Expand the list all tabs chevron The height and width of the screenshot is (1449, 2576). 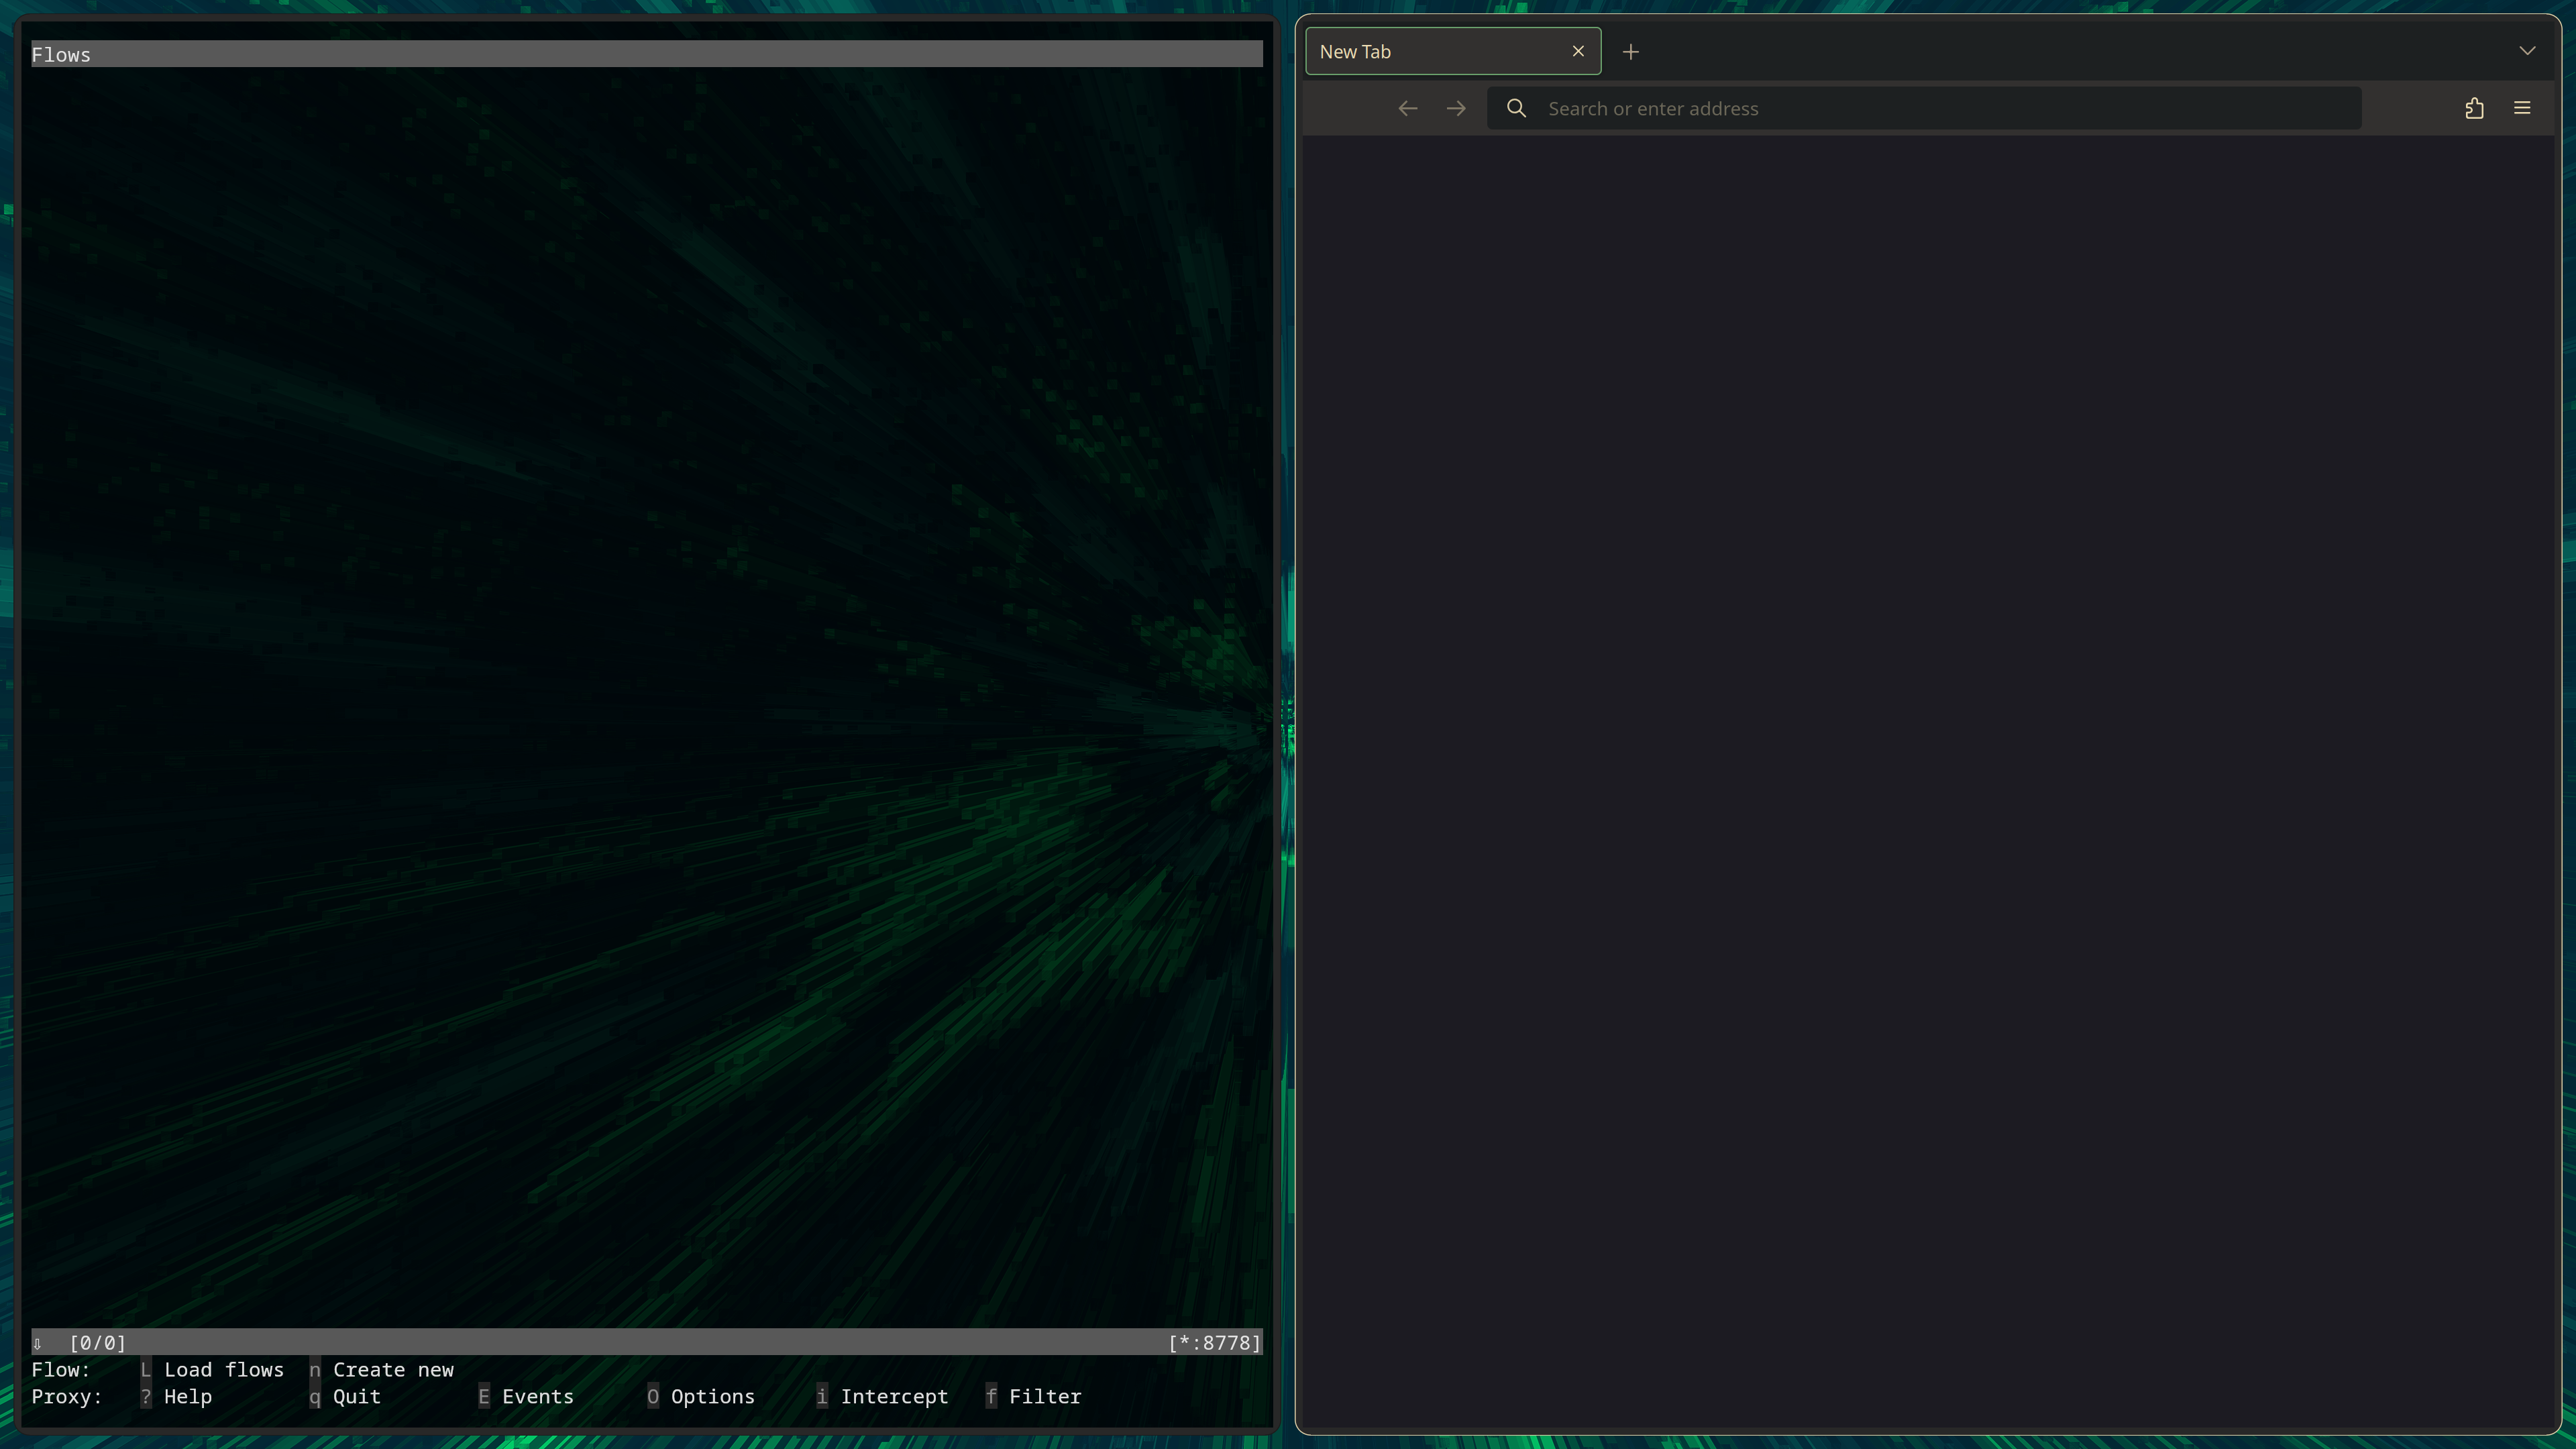[x=2527, y=51]
